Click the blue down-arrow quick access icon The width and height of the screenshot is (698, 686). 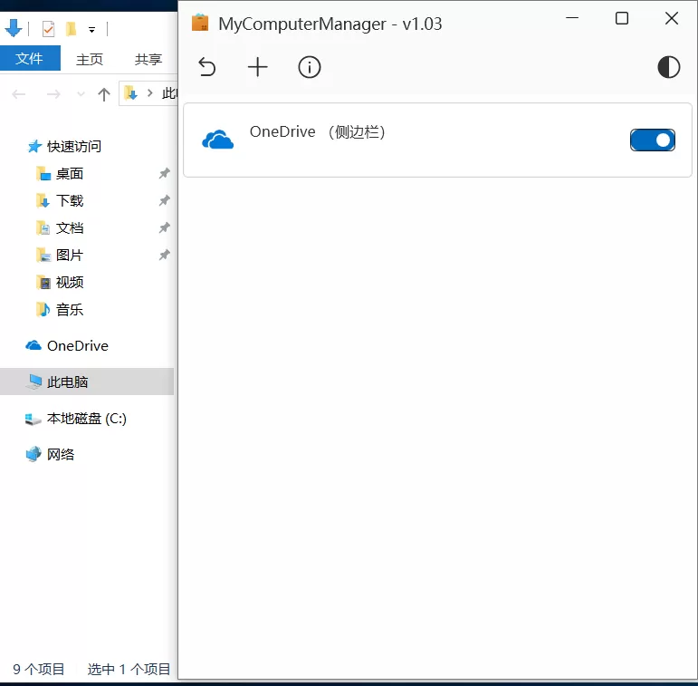pos(14,28)
